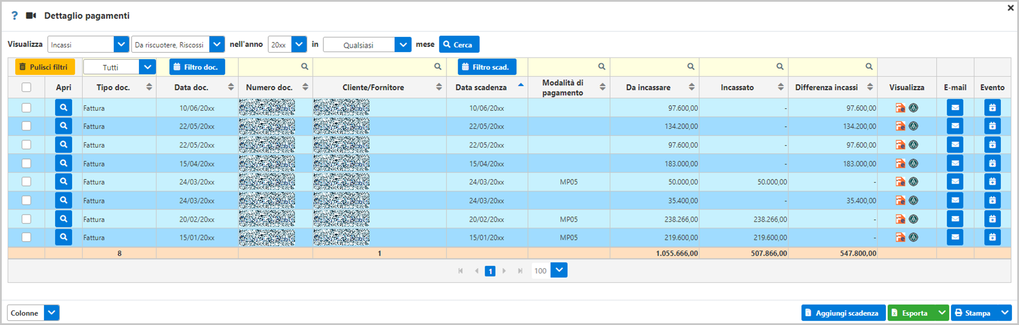Click the search icon in Numero doc. filter
The width and height of the screenshot is (1019, 325).
pyautogui.click(x=304, y=67)
